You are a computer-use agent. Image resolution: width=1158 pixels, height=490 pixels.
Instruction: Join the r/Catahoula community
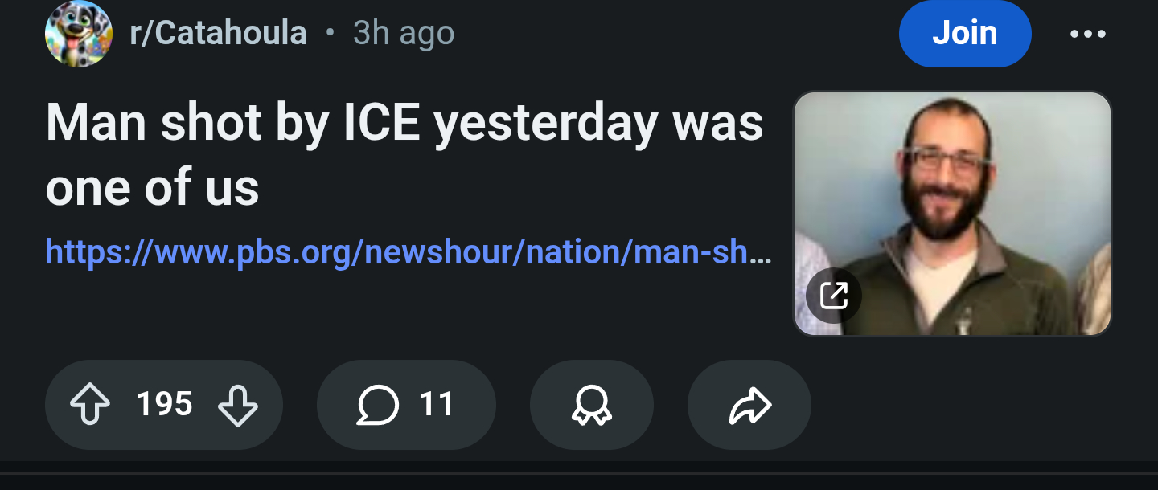[x=964, y=34]
